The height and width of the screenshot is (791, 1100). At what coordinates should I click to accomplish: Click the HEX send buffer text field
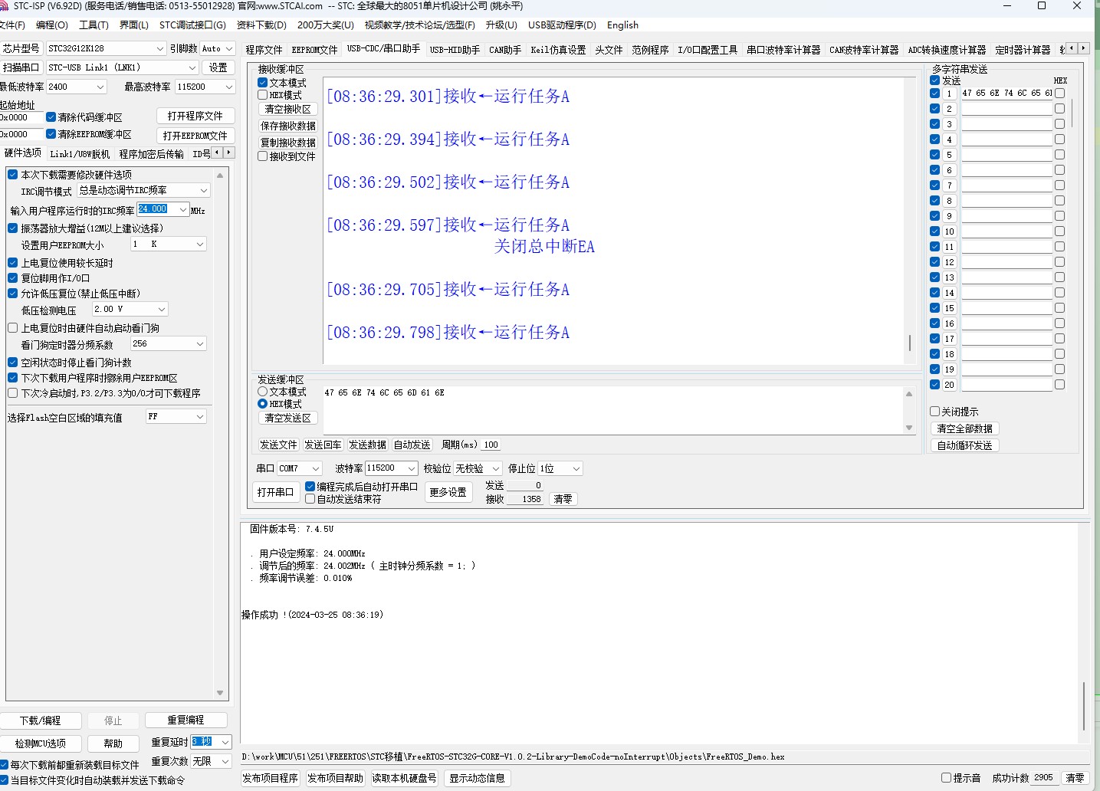pos(613,410)
